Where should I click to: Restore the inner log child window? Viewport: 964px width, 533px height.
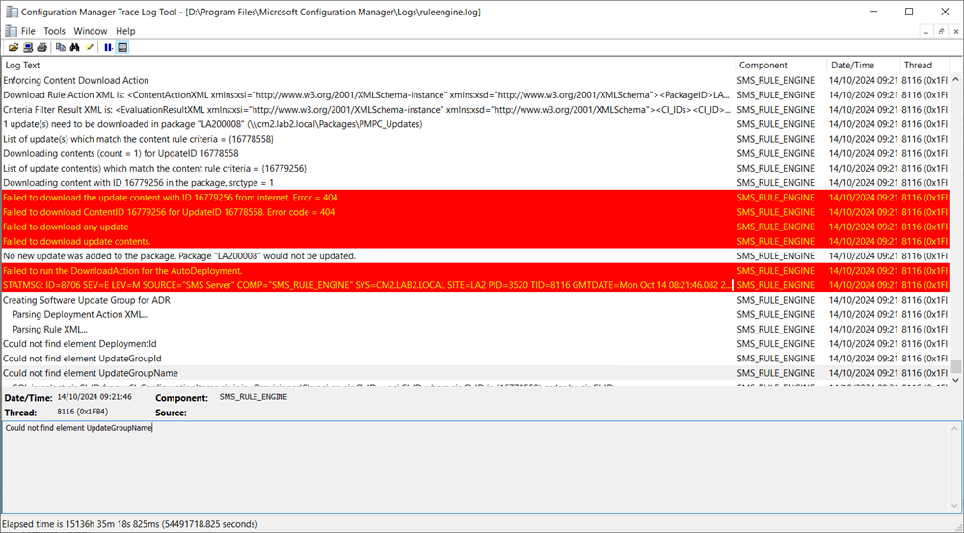pyautogui.click(x=941, y=32)
